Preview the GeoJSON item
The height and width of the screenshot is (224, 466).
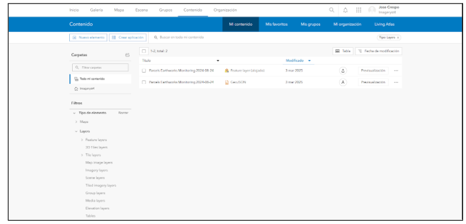click(x=373, y=82)
